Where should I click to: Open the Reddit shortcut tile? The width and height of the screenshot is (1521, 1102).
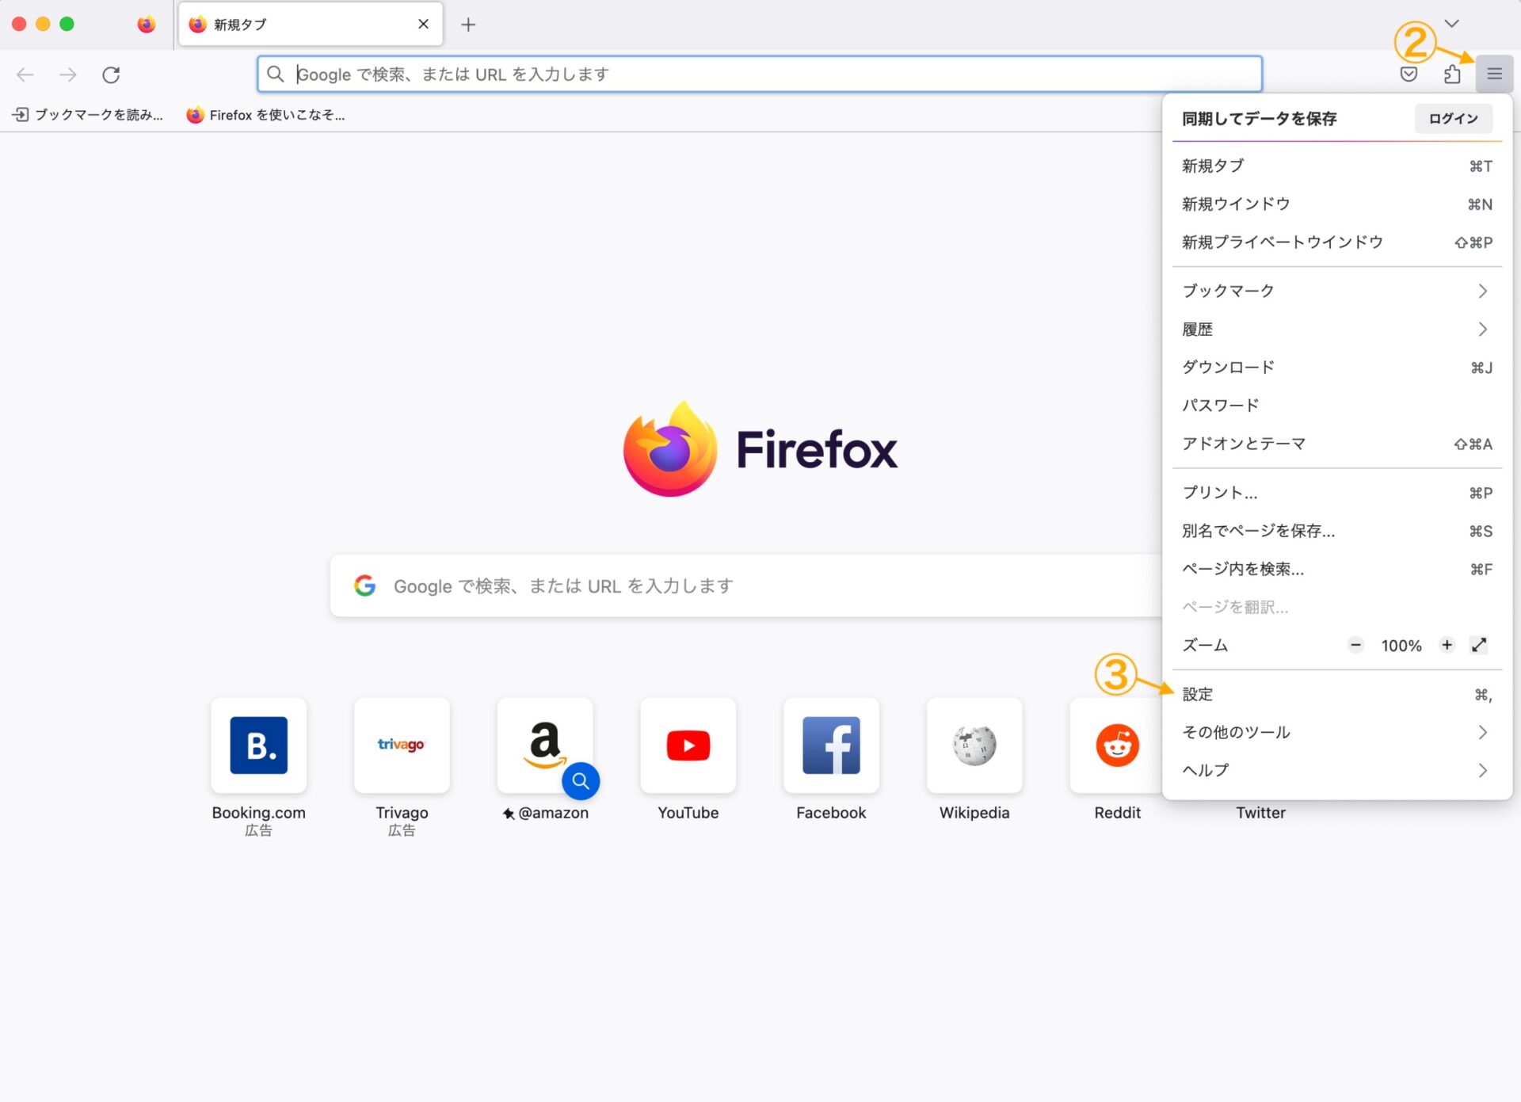(1117, 745)
